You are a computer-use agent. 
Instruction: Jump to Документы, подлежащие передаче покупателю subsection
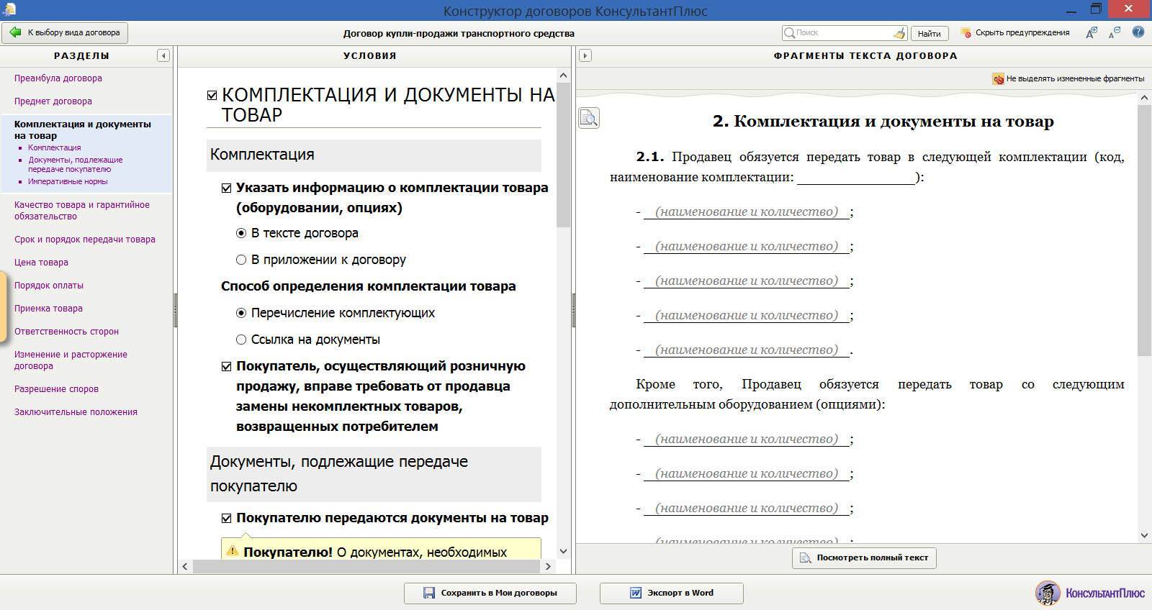pos(76,165)
